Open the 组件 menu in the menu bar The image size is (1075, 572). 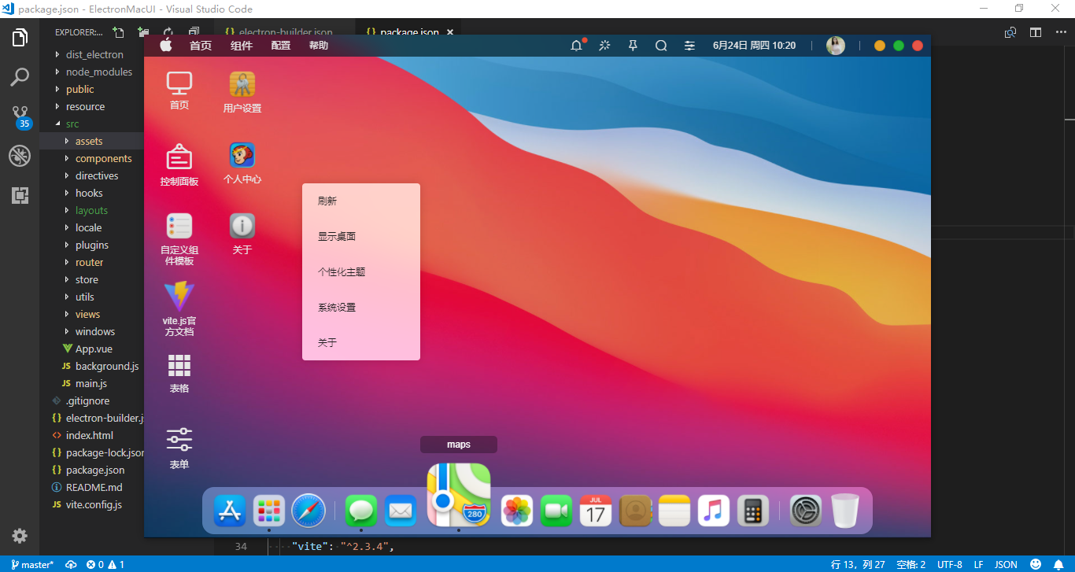point(241,45)
